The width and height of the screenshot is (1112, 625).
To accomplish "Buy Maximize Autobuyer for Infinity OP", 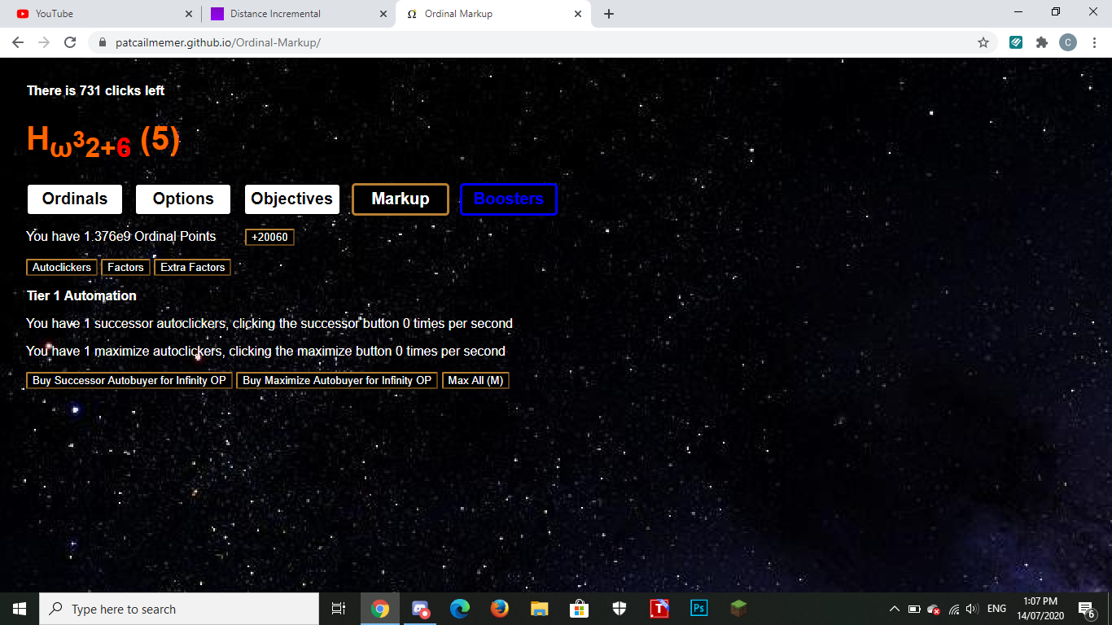I will coord(337,381).
